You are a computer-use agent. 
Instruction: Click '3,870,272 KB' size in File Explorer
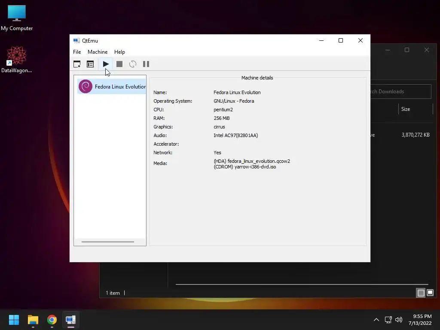[416, 135]
